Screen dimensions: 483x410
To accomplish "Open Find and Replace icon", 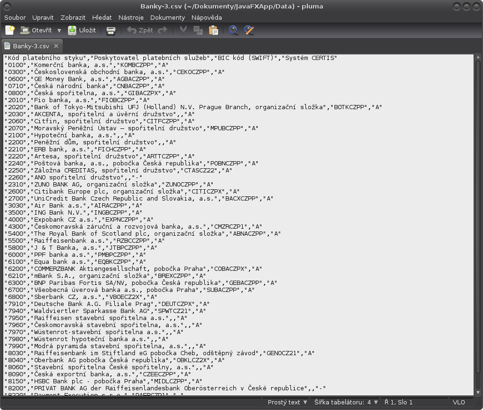I will [249, 30].
